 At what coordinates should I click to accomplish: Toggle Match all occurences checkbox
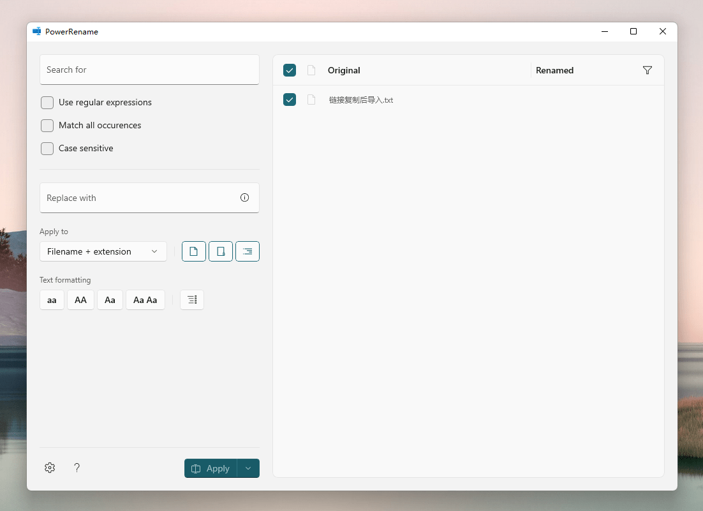47,126
